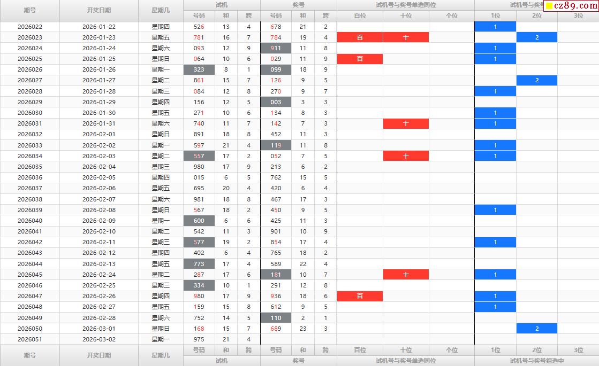Click the gray highlighted 003 prize number
The width and height of the screenshot is (599, 366).
coord(276,102)
